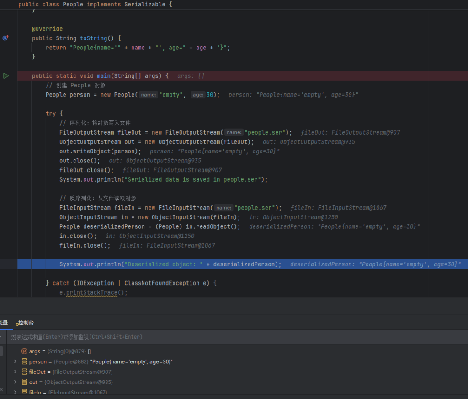Expand the fileOut variable node
Screen dimensions: 468x399
click(15, 372)
